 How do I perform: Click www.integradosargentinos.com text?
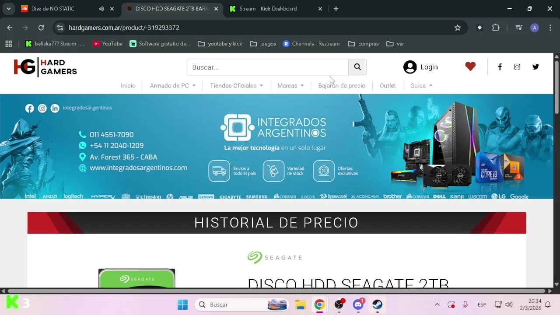138,168
